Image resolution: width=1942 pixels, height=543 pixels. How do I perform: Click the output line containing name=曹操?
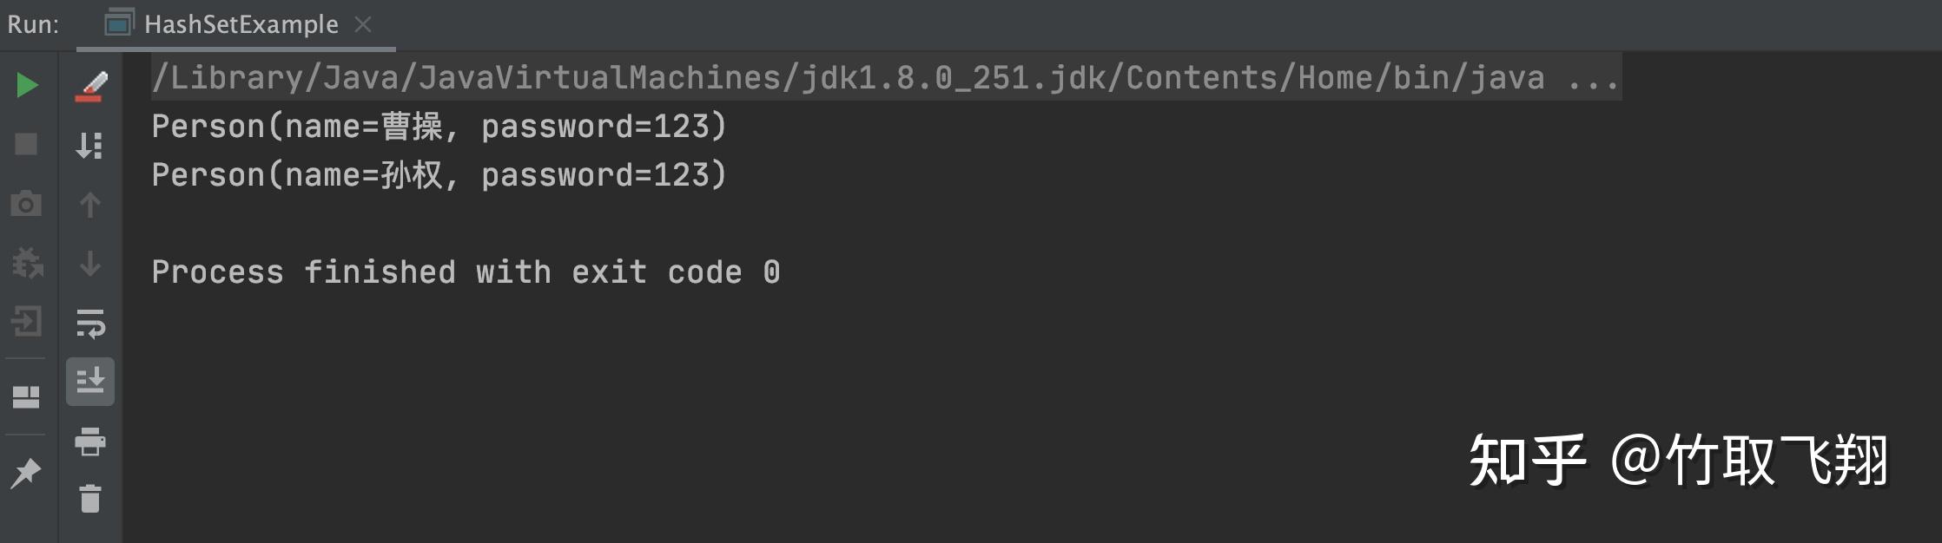439,127
